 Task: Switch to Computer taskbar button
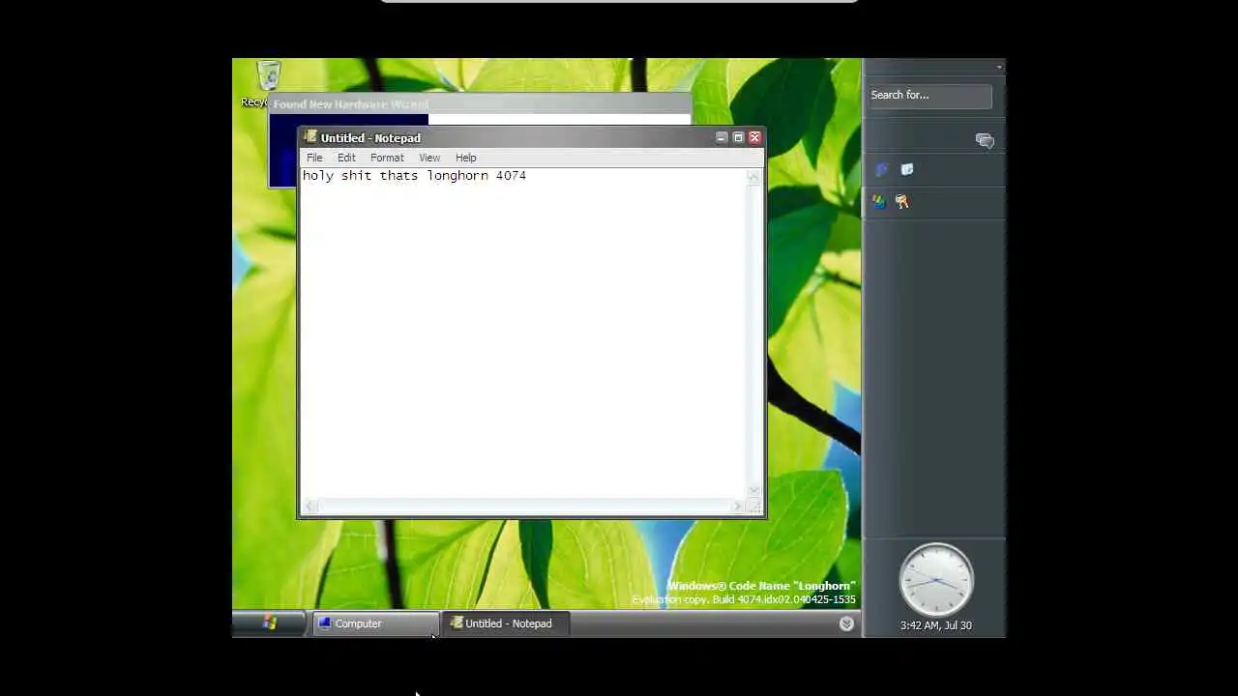click(x=375, y=623)
